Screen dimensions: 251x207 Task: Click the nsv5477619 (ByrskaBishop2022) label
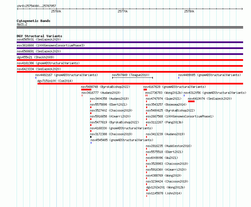click(115, 122)
